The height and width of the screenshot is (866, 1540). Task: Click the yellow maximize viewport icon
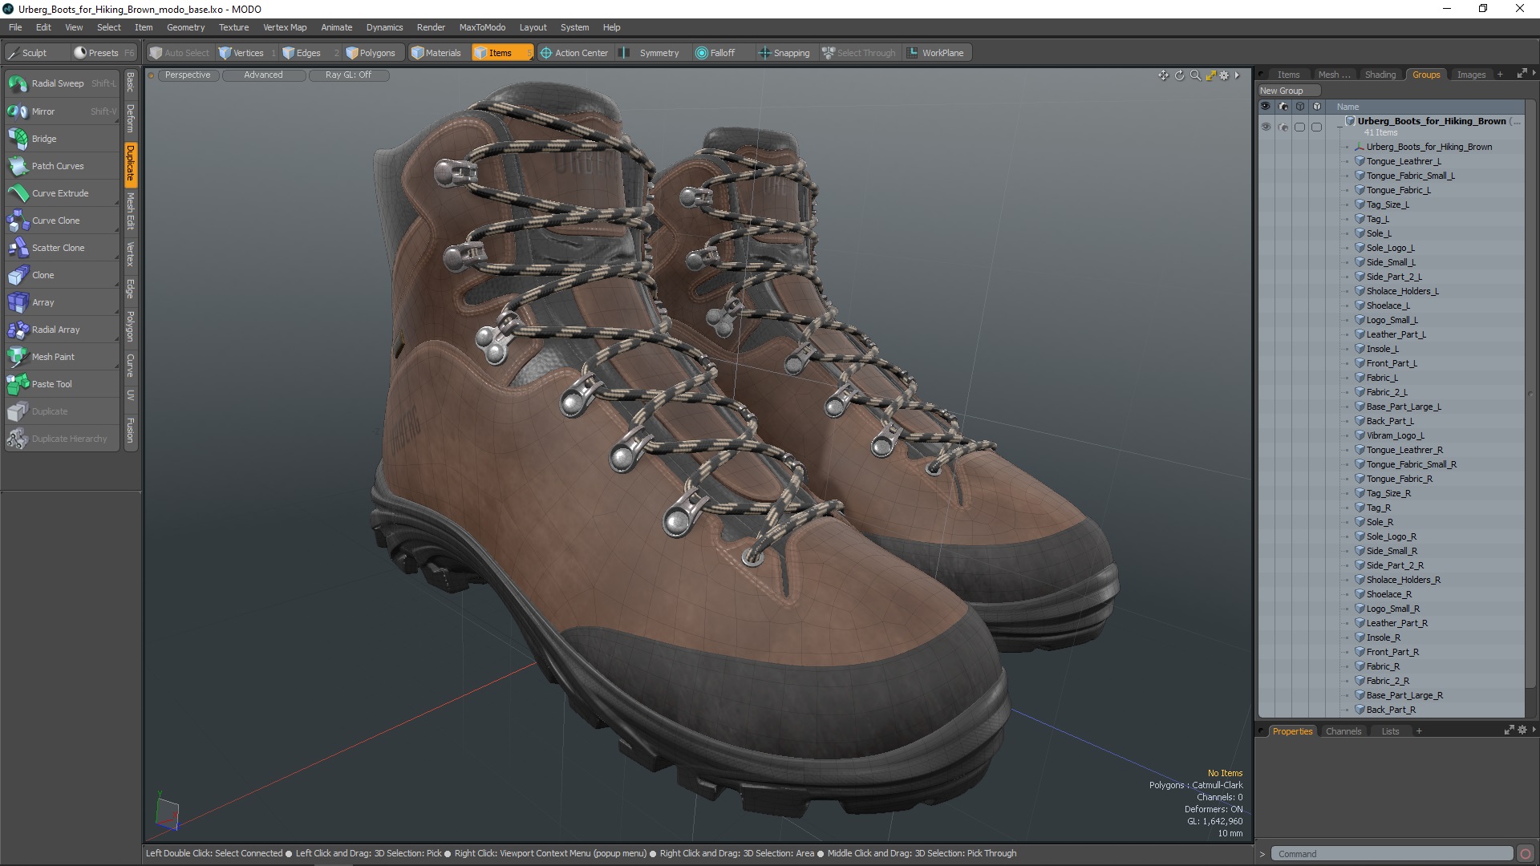coord(1210,75)
